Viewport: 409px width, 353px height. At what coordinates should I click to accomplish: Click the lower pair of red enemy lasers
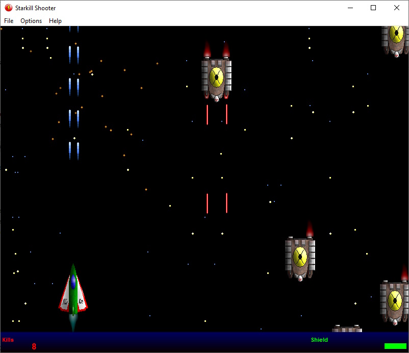click(217, 203)
